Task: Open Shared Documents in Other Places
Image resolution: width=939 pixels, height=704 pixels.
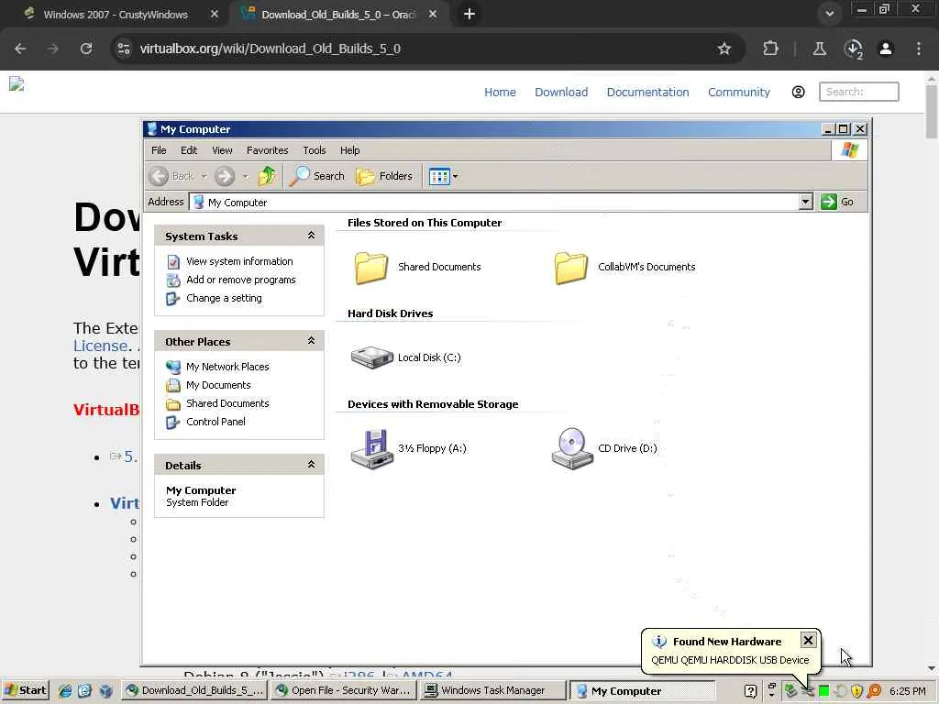Action: pos(227,403)
